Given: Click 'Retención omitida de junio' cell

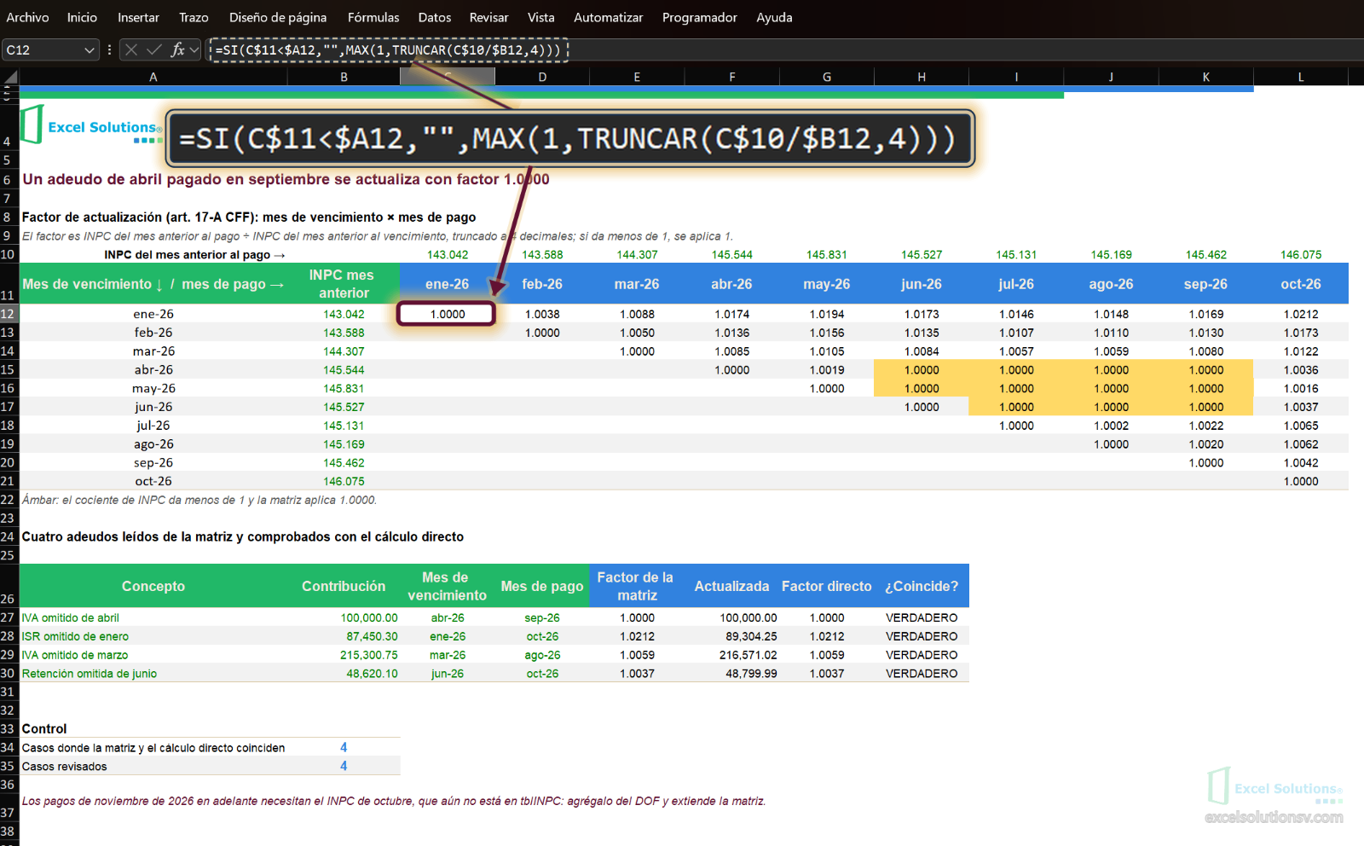Looking at the screenshot, I should [153, 674].
